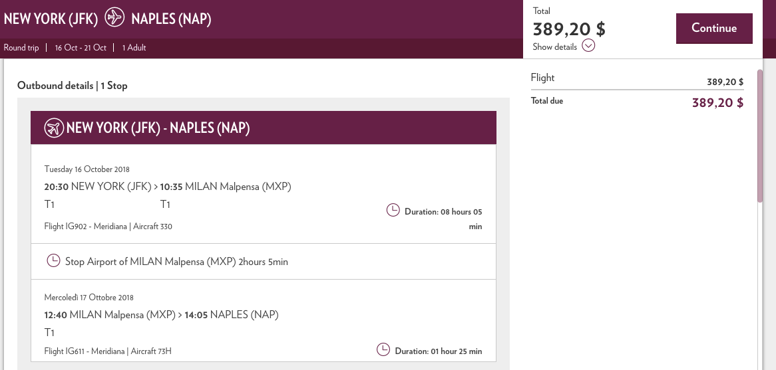This screenshot has width=776, height=370.
Task: Click the Outbound details | 1 Stop heading
Action: pyautogui.click(x=72, y=86)
